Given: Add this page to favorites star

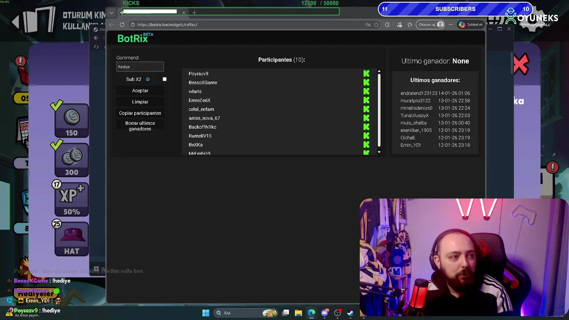Looking at the screenshot, I should click(377, 24).
